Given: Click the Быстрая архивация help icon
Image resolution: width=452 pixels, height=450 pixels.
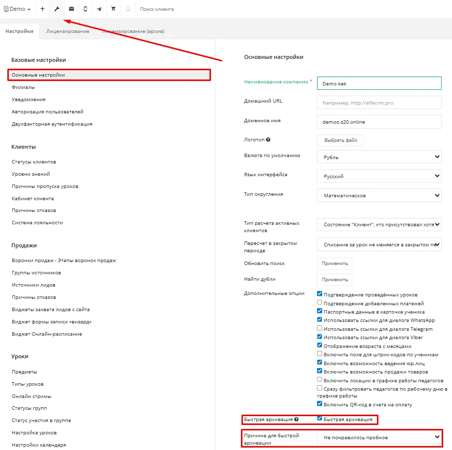Looking at the screenshot, I should coord(296,420).
